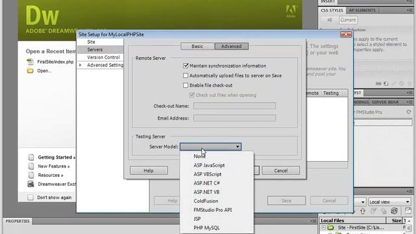Click Cancel in the server dialog

(x=281, y=170)
